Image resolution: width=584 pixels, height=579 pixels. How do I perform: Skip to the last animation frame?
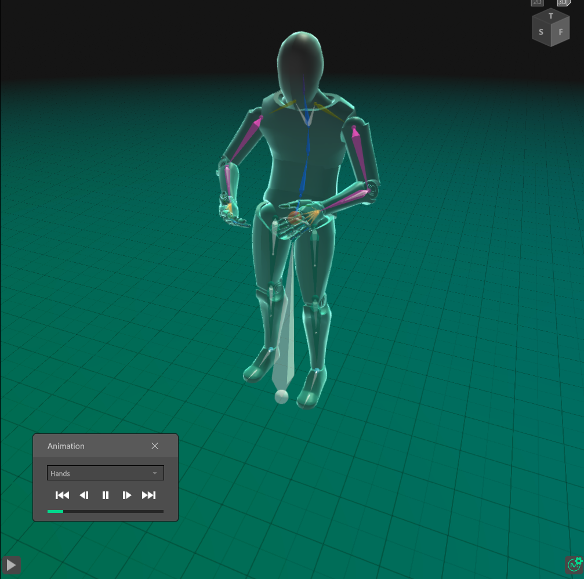[x=149, y=495]
